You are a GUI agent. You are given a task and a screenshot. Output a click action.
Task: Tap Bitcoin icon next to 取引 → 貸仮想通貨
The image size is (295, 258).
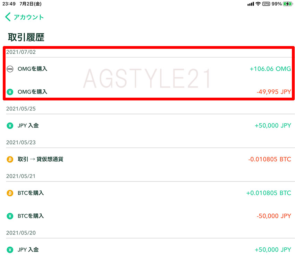pyautogui.click(x=10, y=159)
